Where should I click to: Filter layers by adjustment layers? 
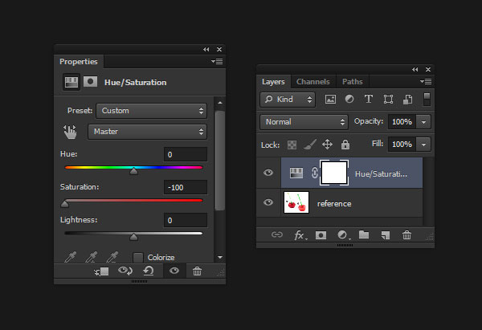[x=349, y=99]
